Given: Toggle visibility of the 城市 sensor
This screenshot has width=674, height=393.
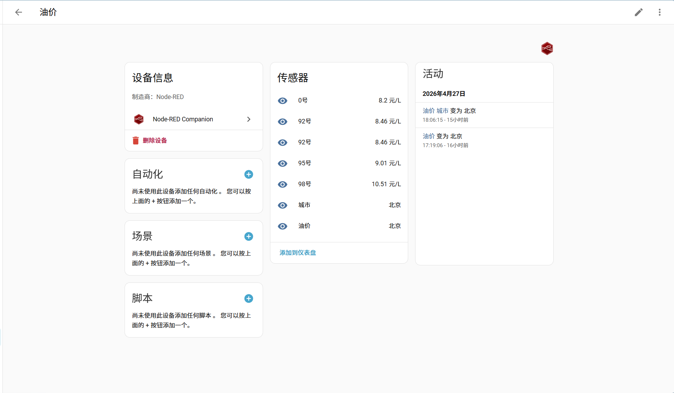Looking at the screenshot, I should click(x=283, y=205).
